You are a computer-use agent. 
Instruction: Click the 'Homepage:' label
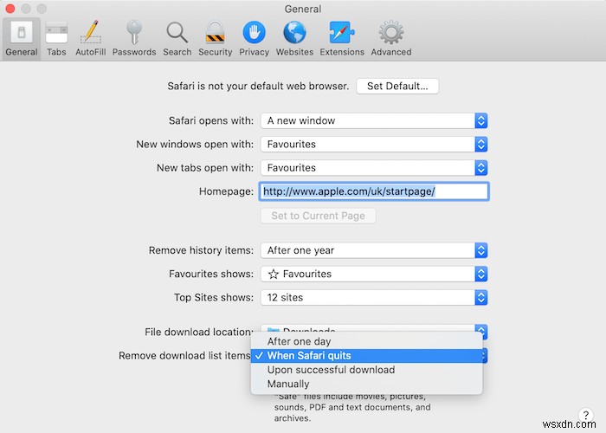(x=226, y=191)
